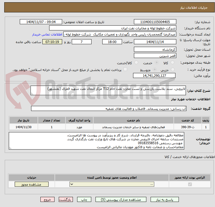Click the buyer organization name field
Viewport: 215px width, 207px height.
113,28
